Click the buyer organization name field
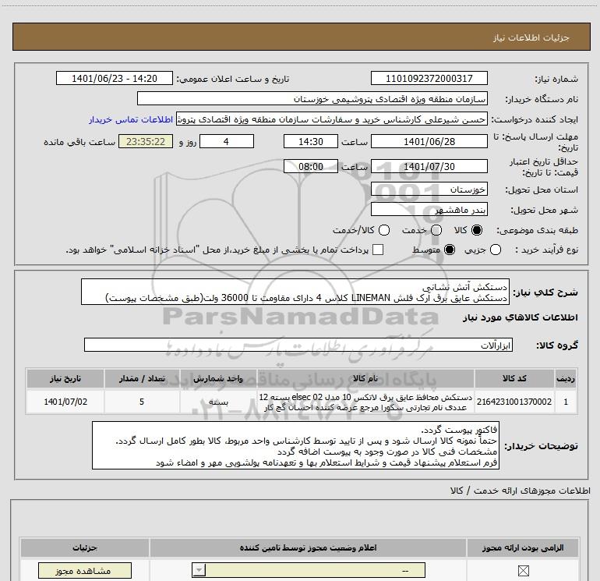Image resolution: width=600 pixels, height=581 pixels. [x=312, y=99]
